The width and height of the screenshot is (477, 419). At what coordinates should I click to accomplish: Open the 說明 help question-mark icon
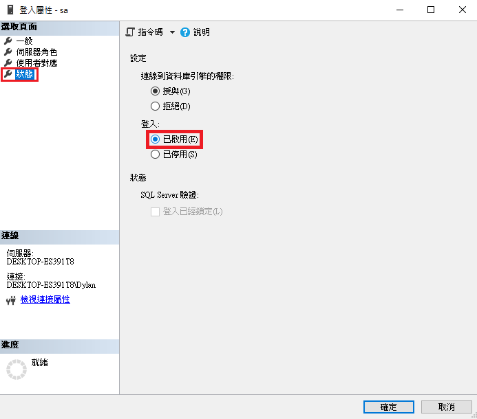tap(185, 32)
